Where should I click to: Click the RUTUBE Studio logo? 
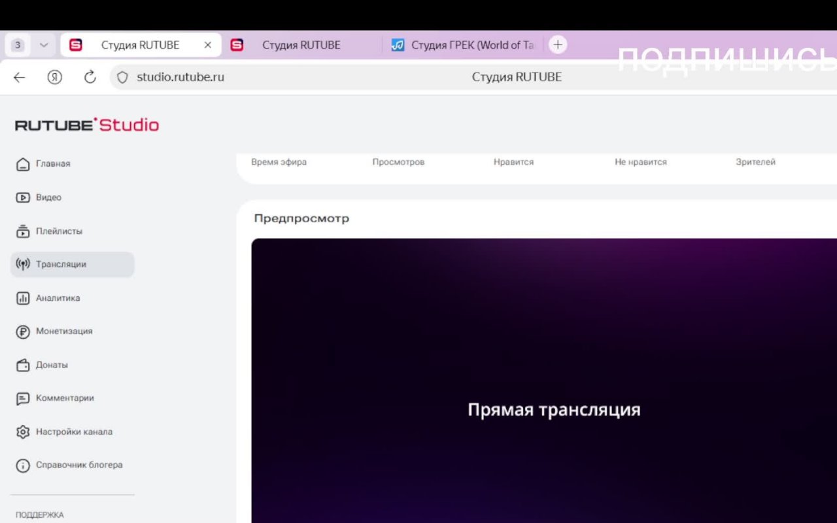tap(87, 125)
